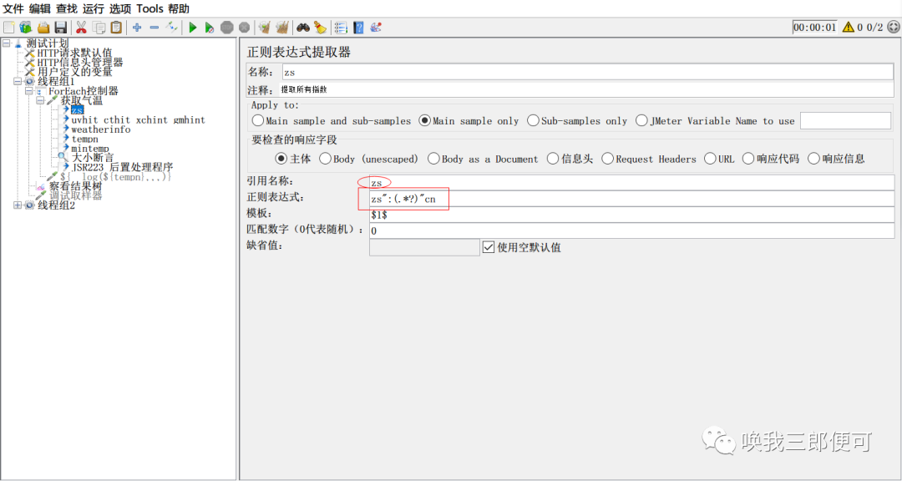Click the blue plus Expand All icon
Viewport: 902px width, 481px height.
coord(137,27)
